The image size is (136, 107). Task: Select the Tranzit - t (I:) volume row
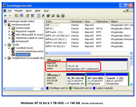click(89, 32)
